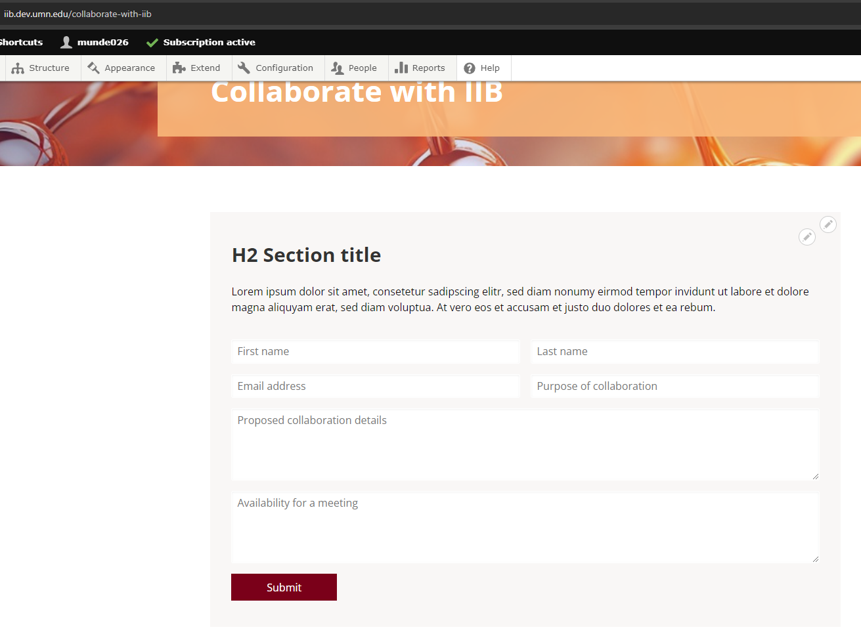Open the munde026 user menu
This screenshot has height=640, width=861.
click(x=95, y=42)
